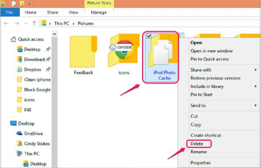
Task: Select the Picture Tools contextual tab
Action: (x=99, y=4)
